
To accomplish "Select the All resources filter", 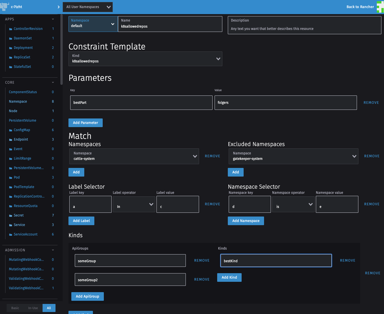I will 49,308.
